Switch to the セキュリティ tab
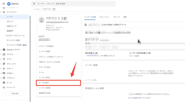Image resolution: width=185 pixels, height=102 pixels. 104,17
